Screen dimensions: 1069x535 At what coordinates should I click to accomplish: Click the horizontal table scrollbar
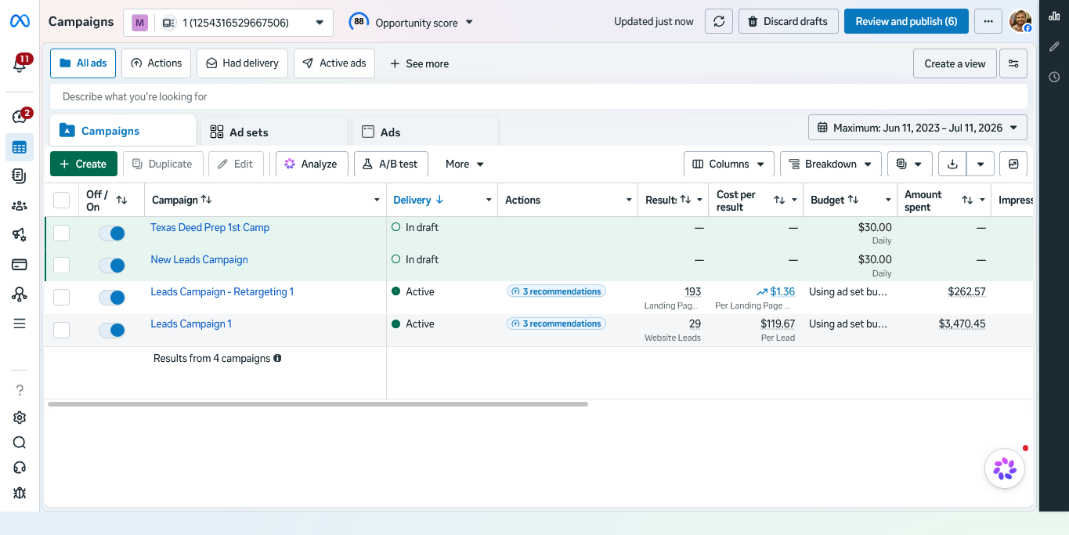tap(317, 404)
